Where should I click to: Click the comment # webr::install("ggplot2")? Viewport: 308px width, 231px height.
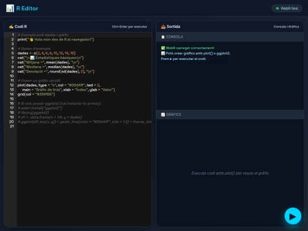click(x=40, y=108)
